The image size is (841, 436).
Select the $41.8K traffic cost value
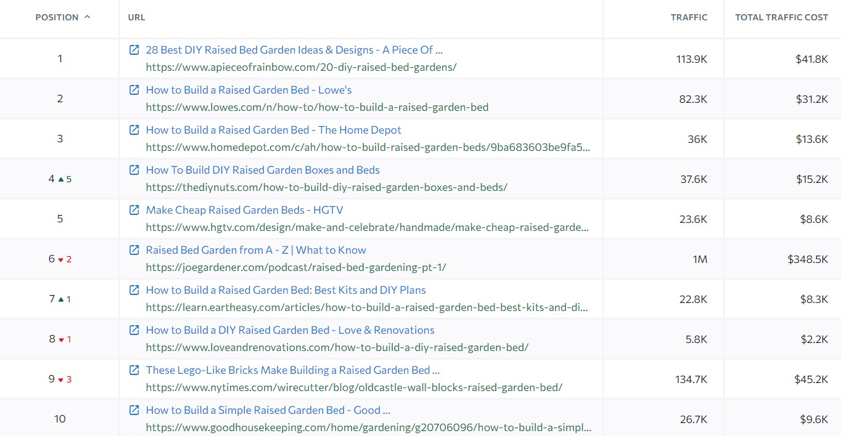[x=811, y=59]
